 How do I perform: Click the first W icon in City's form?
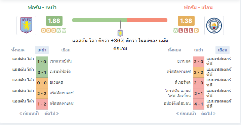[x=175, y=30]
